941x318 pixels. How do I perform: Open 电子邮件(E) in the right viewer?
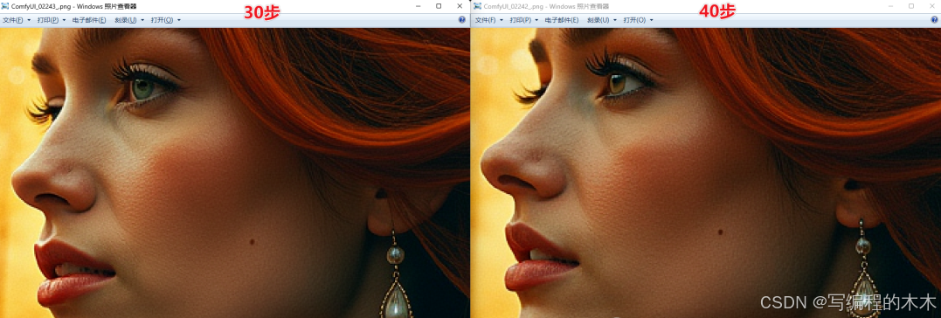coord(562,20)
